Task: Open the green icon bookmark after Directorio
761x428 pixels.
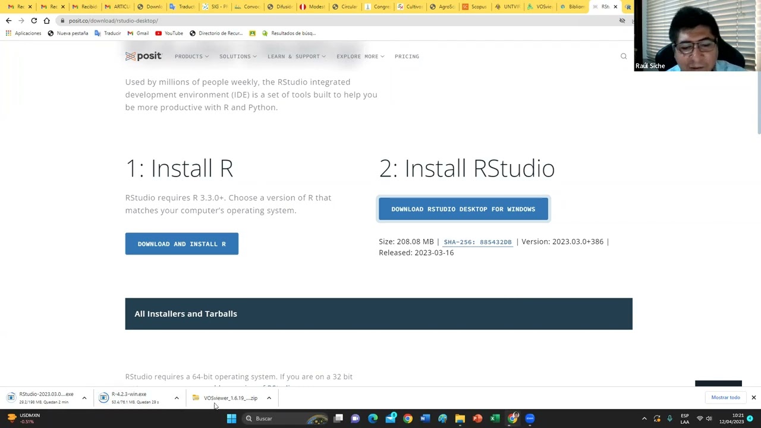Action: coord(253,33)
